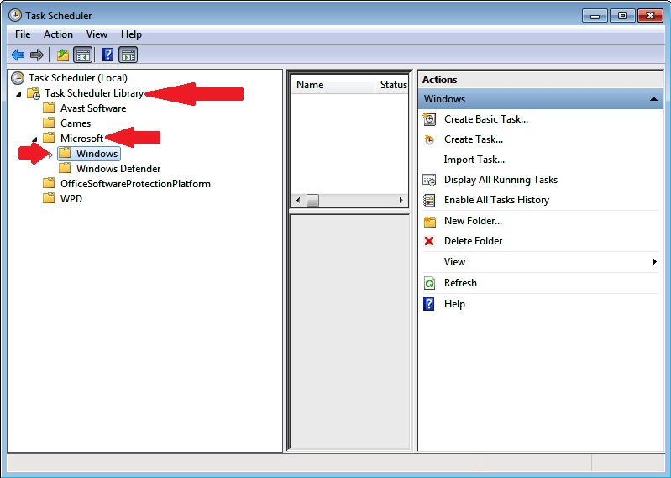This screenshot has width=671, height=478.
Task: Expand the Windows folder tree node
Action: pyautogui.click(x=51, y=155)
